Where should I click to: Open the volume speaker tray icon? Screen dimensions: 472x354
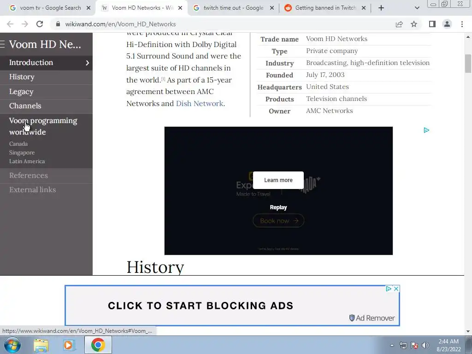(425, 346)
